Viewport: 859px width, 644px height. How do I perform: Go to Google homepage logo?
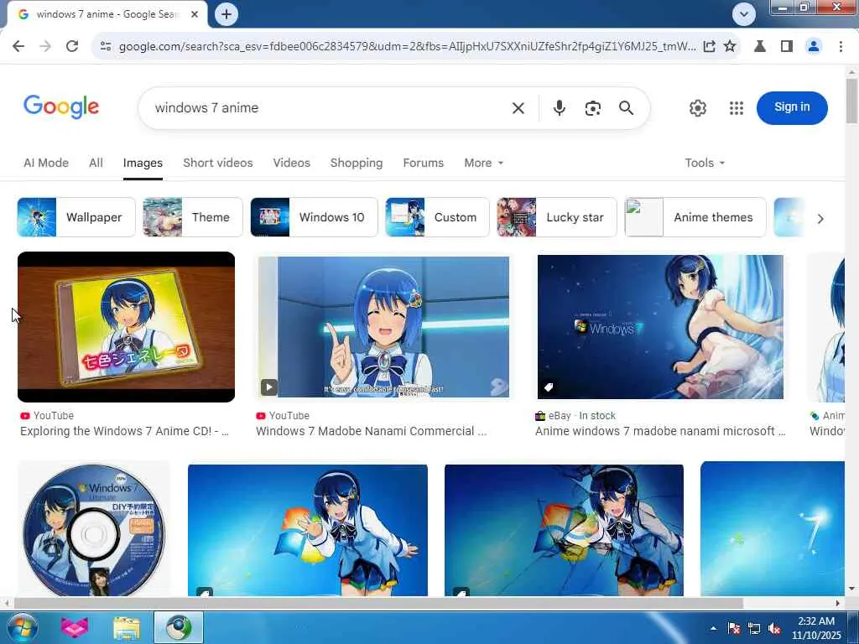click(x=61, y=106)
